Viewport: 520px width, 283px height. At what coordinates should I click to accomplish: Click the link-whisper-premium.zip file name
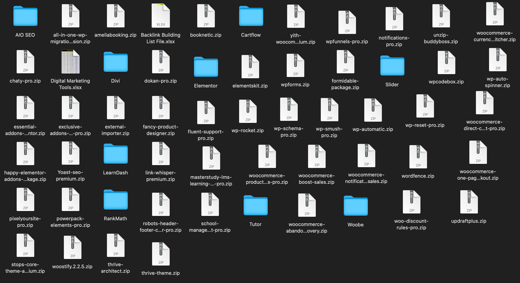pyautogui.click(x=161, y=176)
